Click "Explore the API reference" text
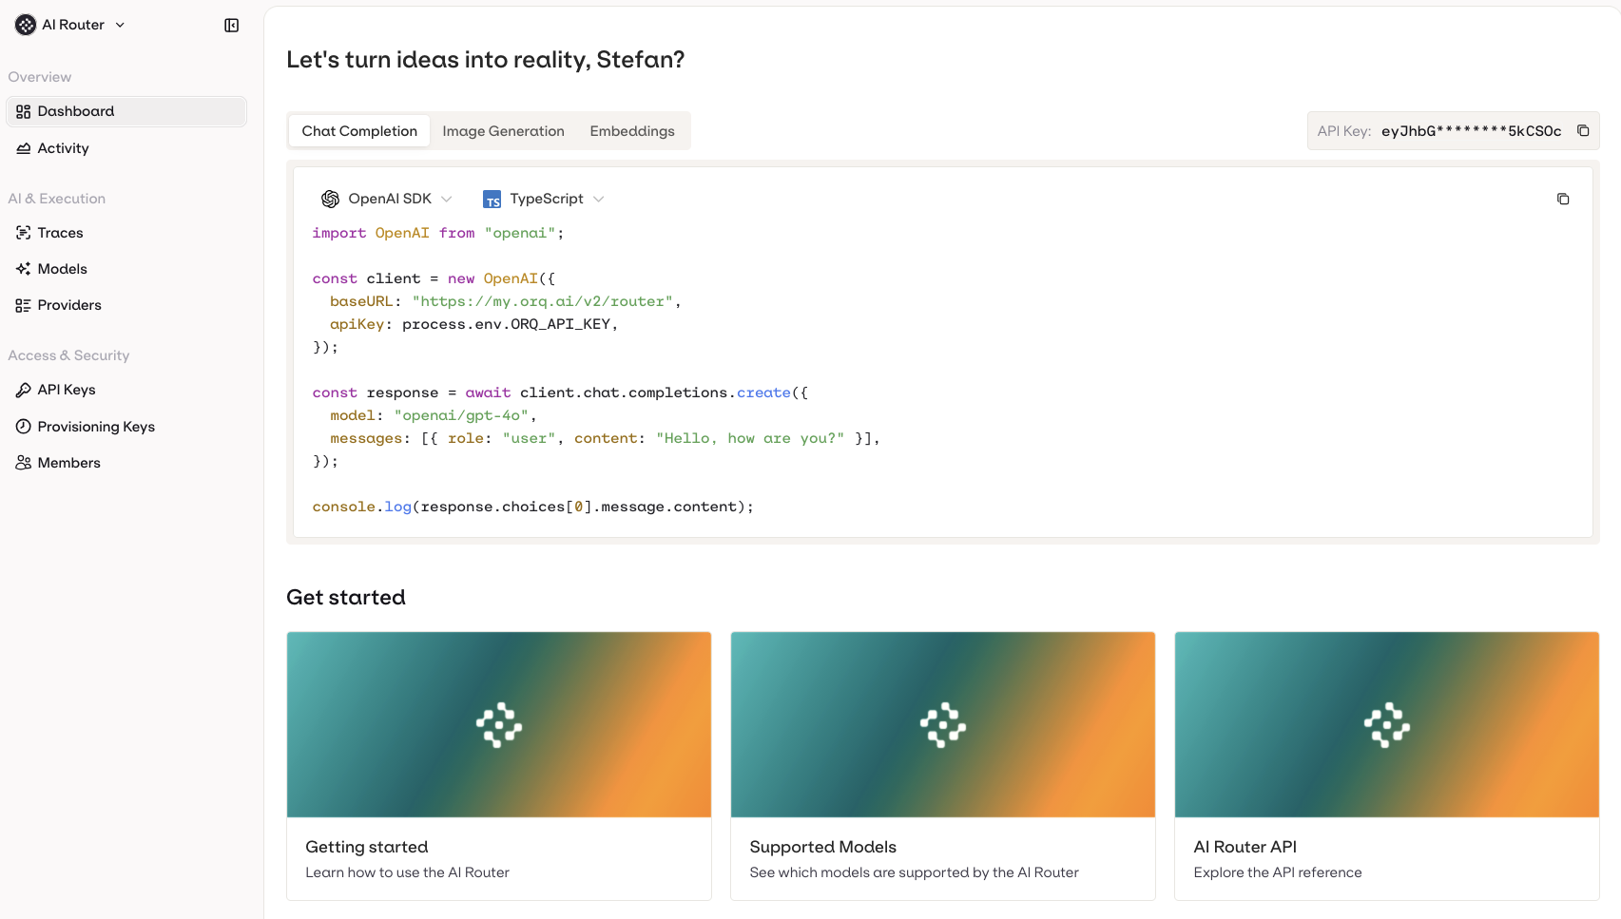1621x919 pixels. click(x=1278, y=872)
